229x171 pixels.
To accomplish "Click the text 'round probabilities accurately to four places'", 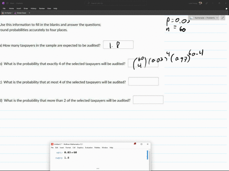I will coord(33,30).
